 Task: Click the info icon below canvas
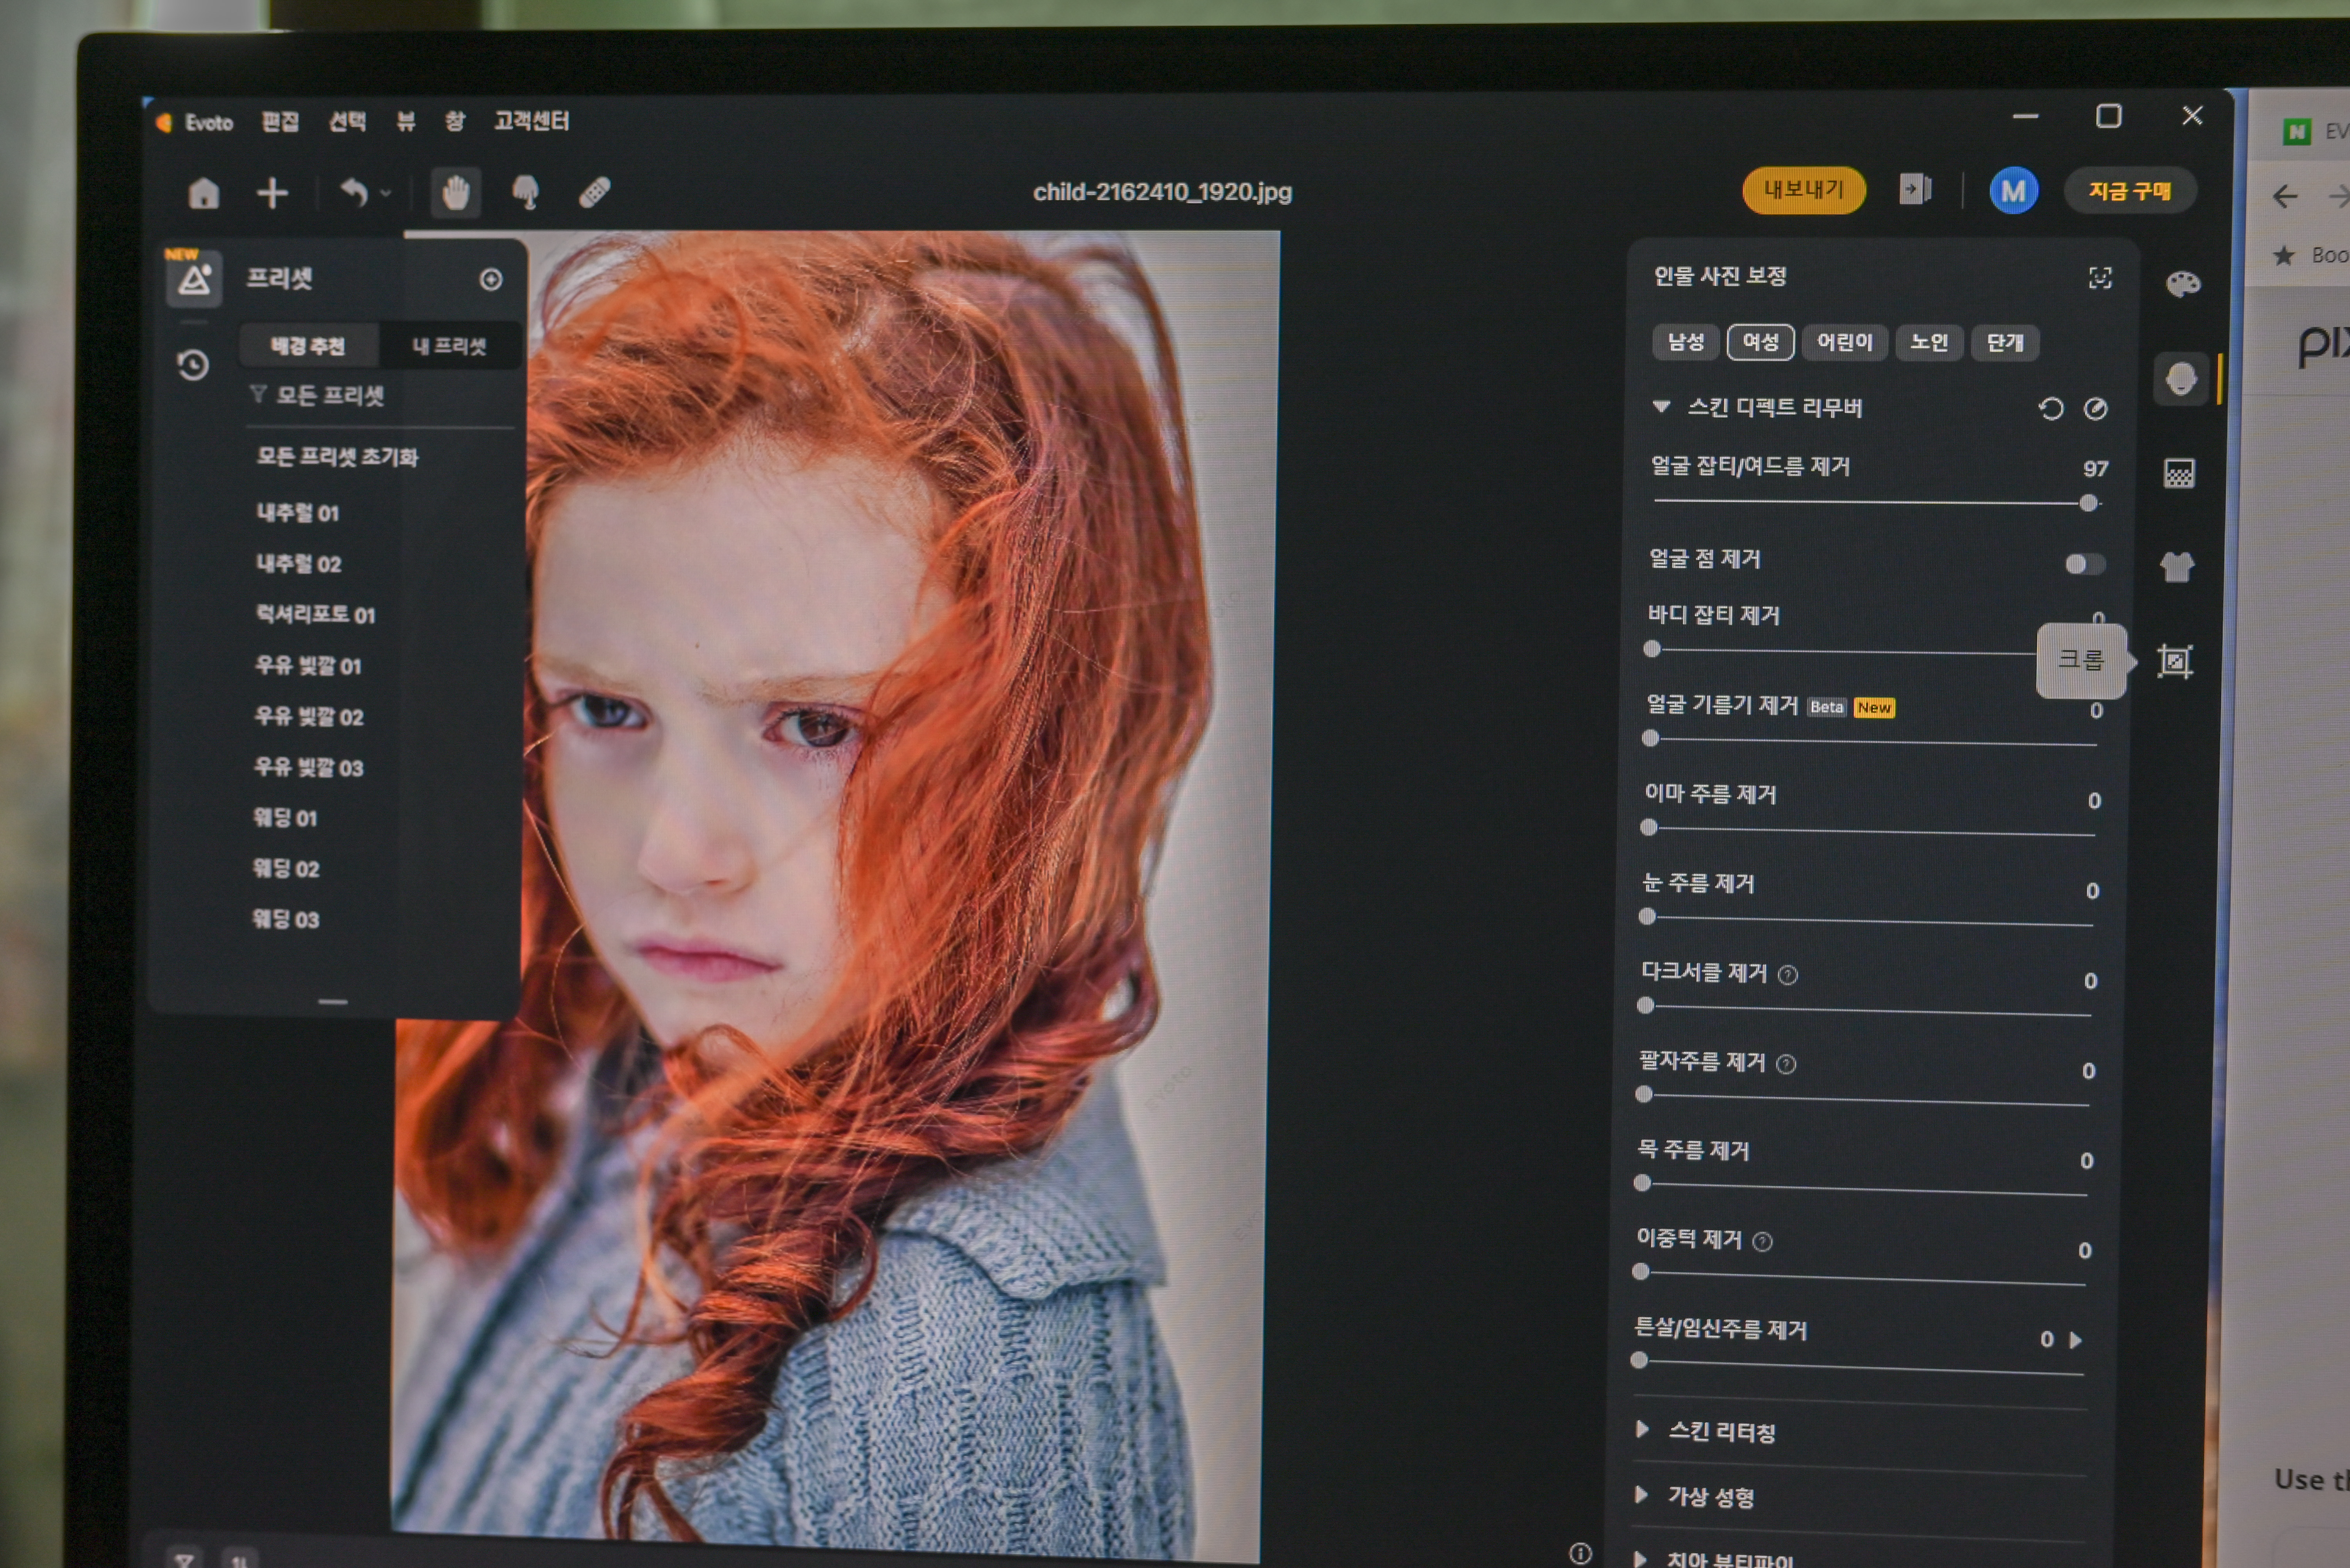[x=1580, y=1553]
